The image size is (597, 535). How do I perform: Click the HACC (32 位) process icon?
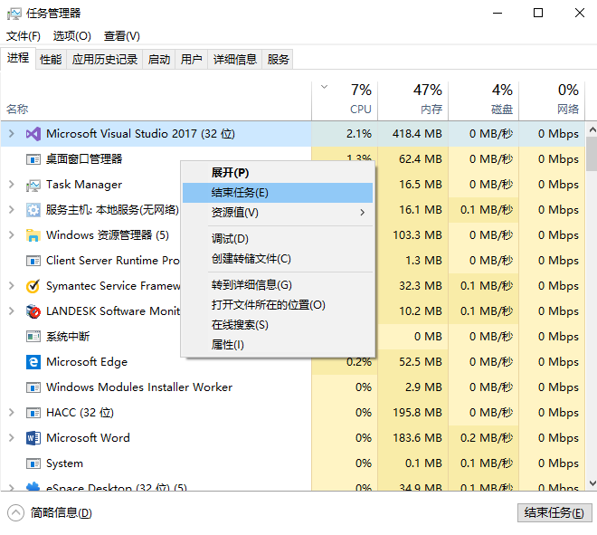click(33, 413)
